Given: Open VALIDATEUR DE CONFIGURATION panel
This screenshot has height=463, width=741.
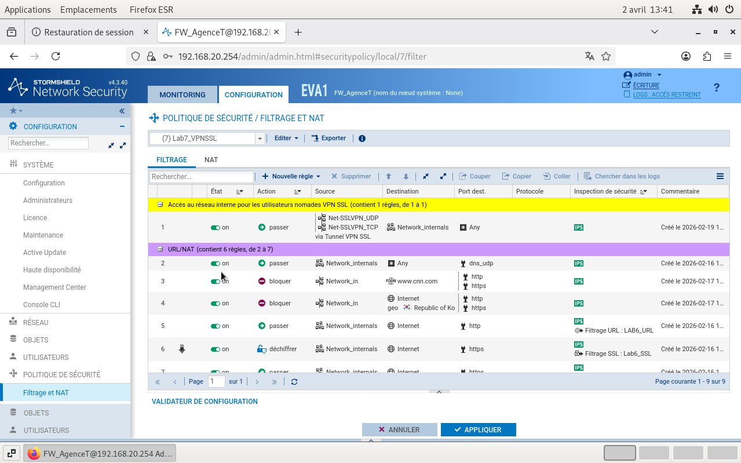Looking at the screenshot, I should [205, 401].
